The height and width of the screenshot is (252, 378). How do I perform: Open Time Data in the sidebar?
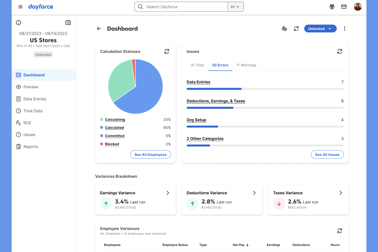pyautogui.click(x=44, y=111)
